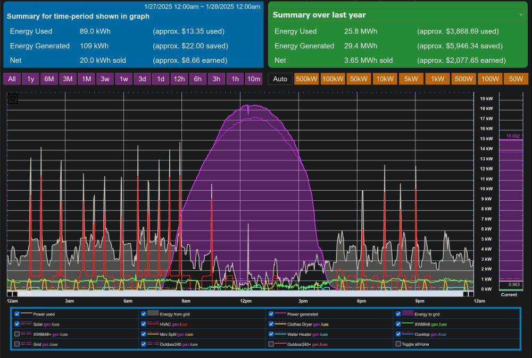The image size is (532, 358).
Task: Uncheck the Power used checkbox
Action: 18,314
